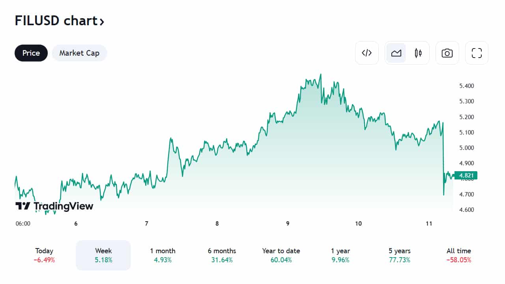The image size is (505, 284).
Task: Select the Week time range
Action: click(103, 255)
